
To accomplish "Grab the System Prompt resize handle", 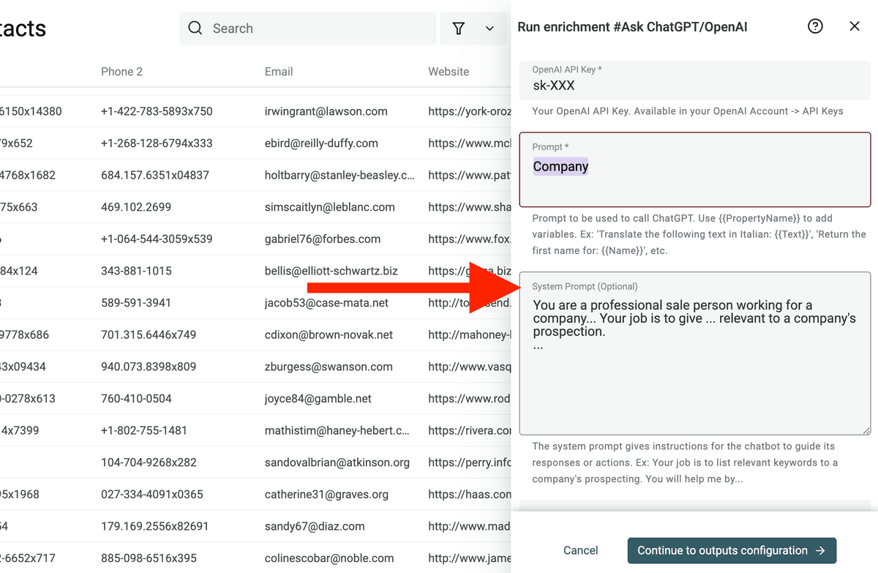I will [x=866, y=430].
